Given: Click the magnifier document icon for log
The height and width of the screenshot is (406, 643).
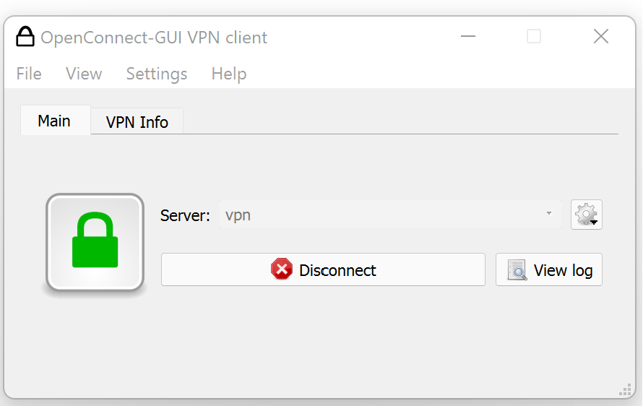Looking at the screenshot, I should coord(517,270).
